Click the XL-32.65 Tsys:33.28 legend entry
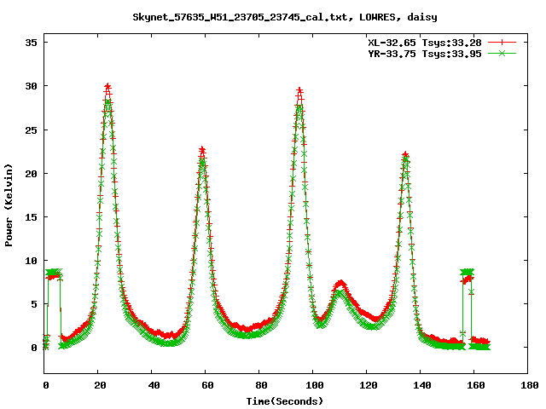Viewport: 546px width, 409px height. pos(425,43)
